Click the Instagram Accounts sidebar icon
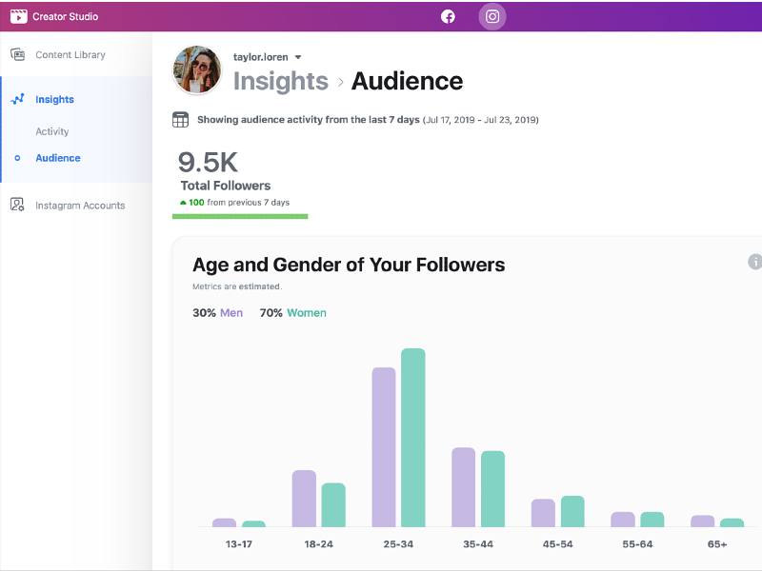 click(17, 205)
